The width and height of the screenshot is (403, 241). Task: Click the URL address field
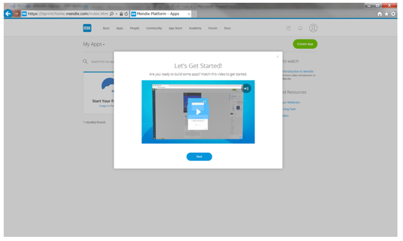(x=68, y=14)
